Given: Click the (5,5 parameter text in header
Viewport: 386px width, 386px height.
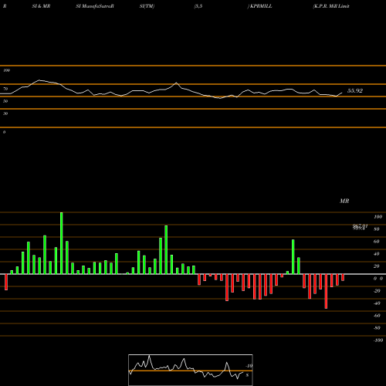Looking at the screenshot, I should pyautogui.click(x=198, y=6).
